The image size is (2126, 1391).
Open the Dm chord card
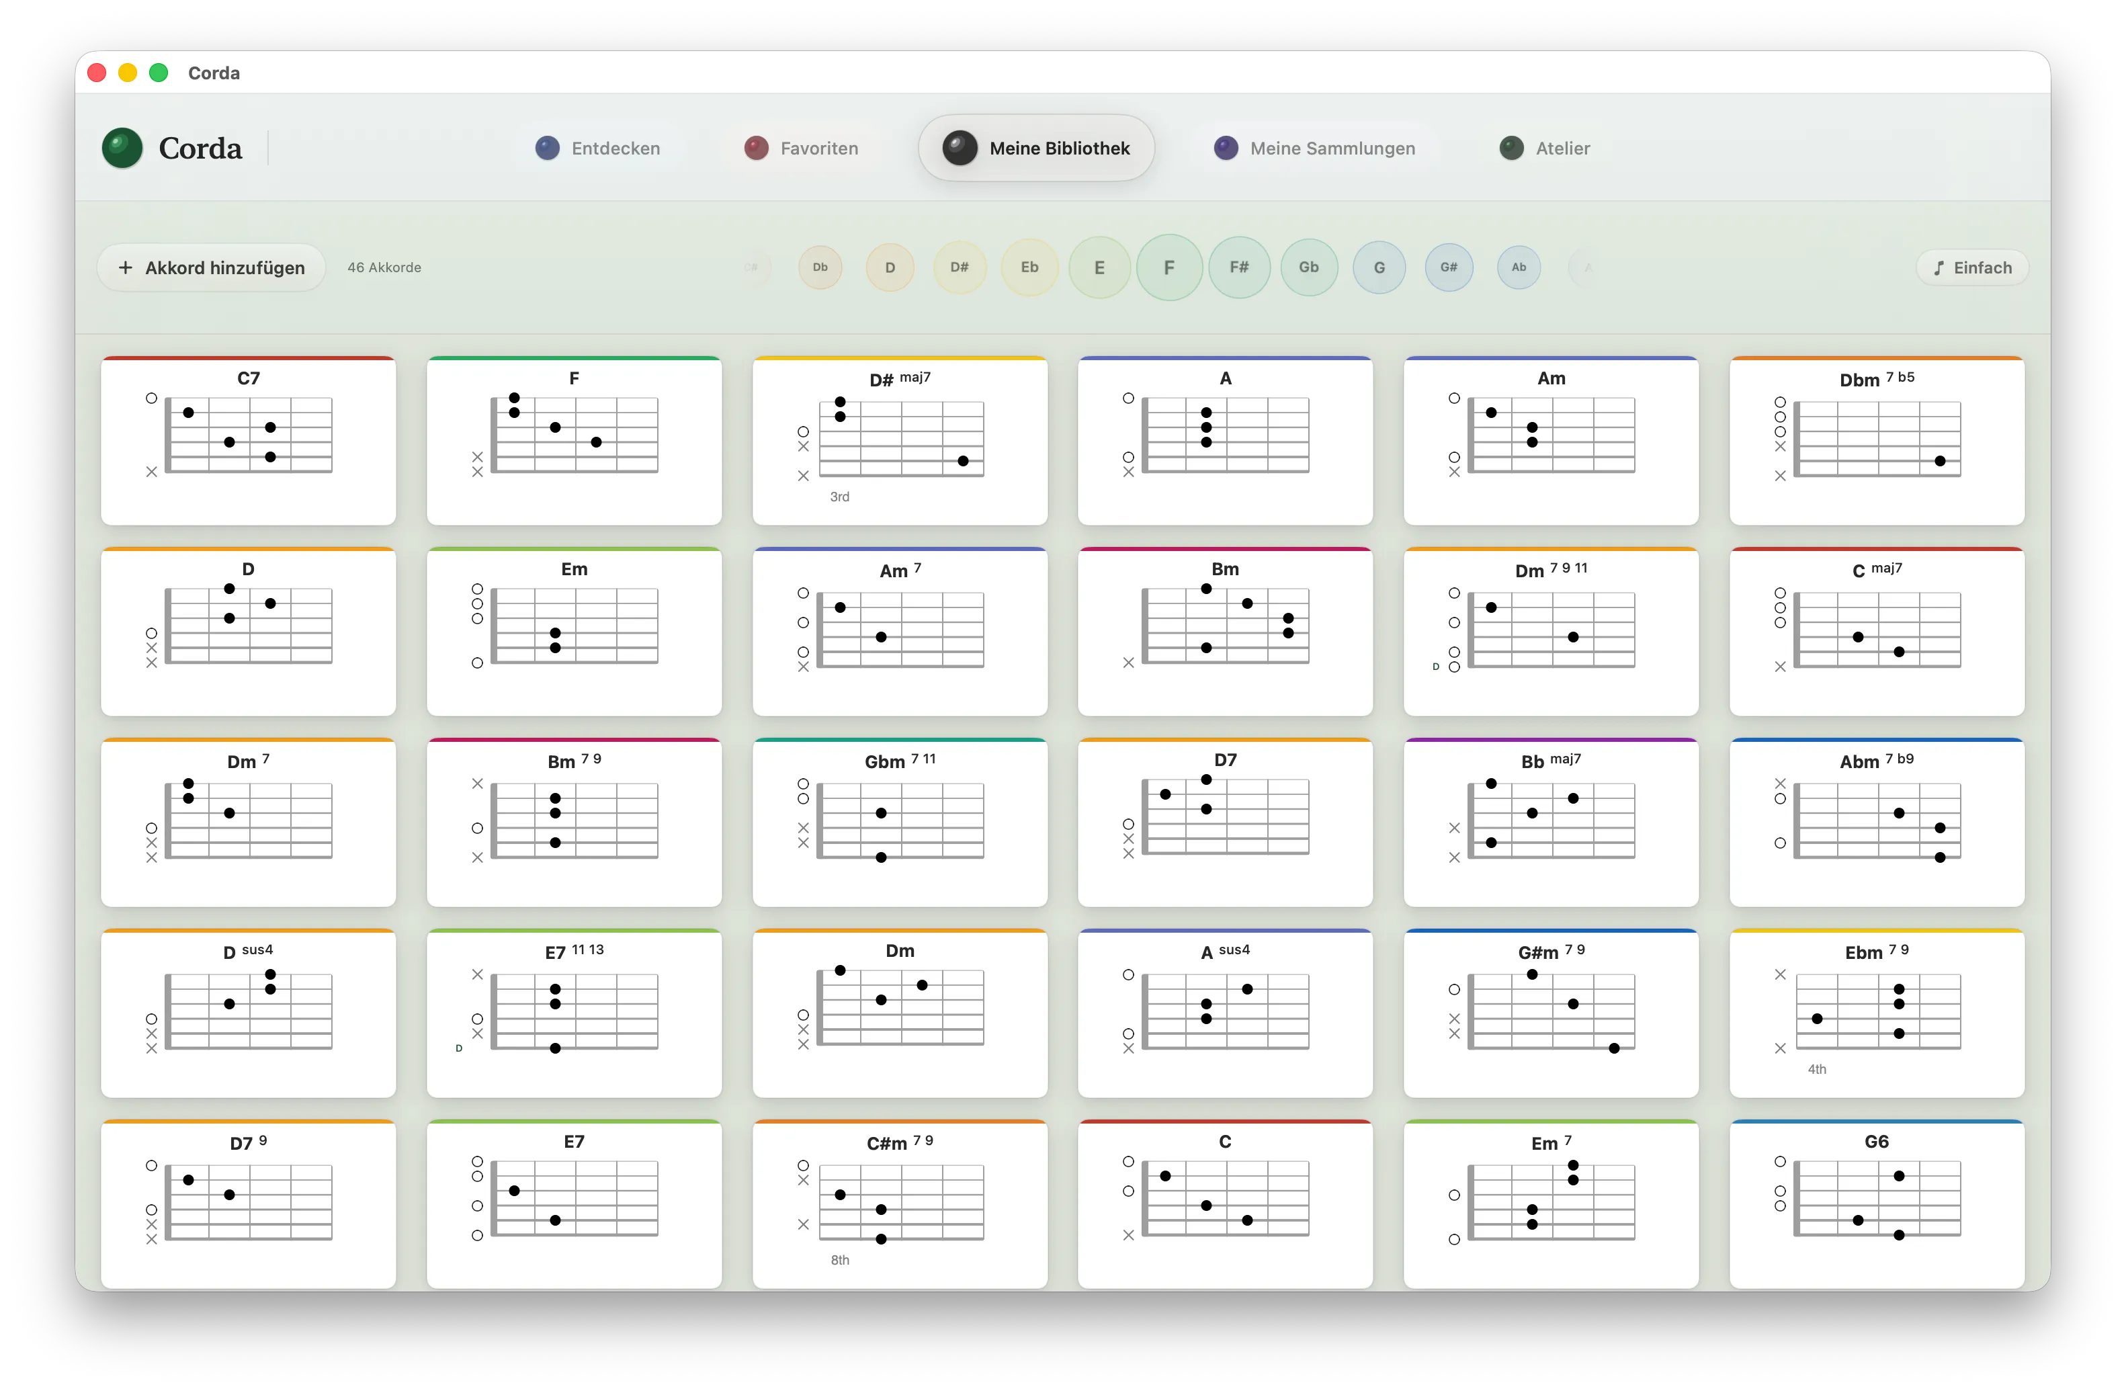point(900,1014)
